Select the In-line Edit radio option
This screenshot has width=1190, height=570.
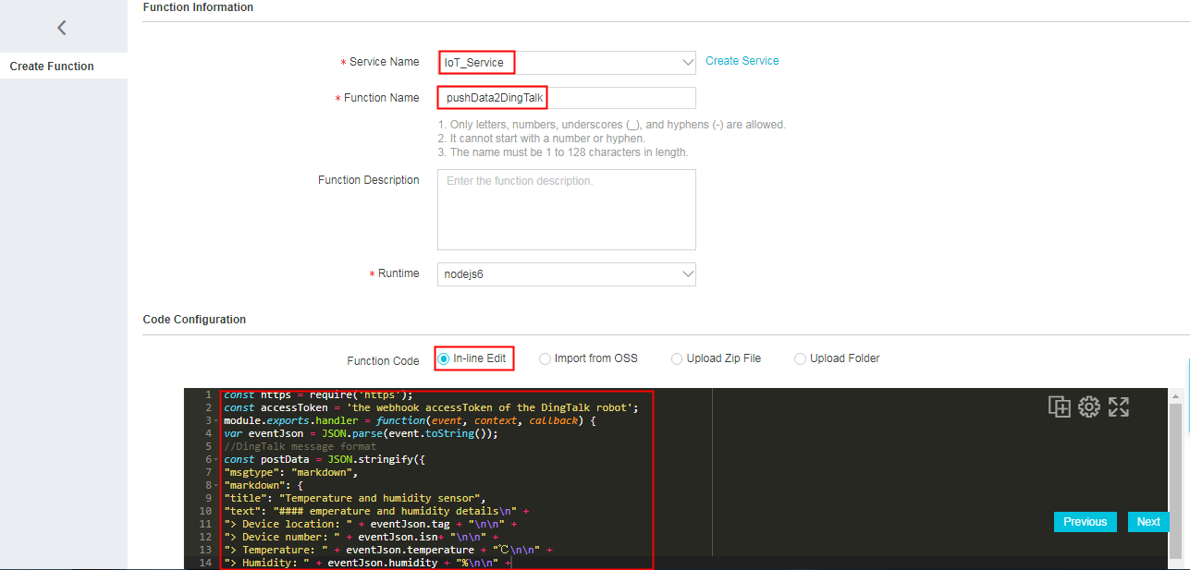[444, 358]
